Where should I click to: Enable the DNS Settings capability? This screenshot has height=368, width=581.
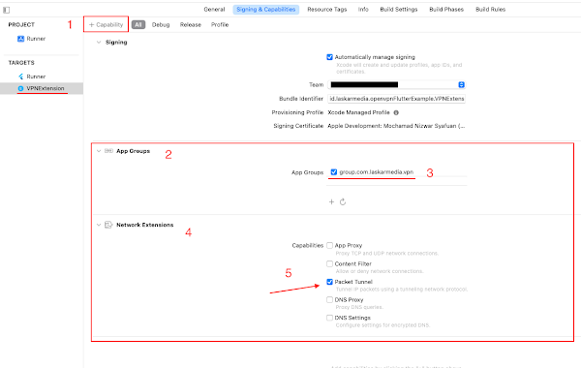(x=329, y=318)
